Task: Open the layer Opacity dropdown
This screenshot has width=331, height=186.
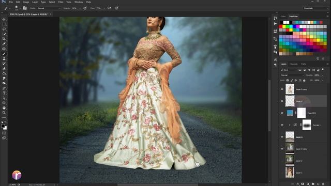Action: click(322, 75)
